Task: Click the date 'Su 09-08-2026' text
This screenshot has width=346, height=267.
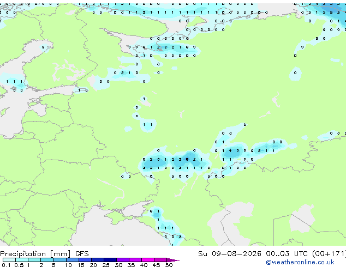Action: (x=230, y=254)
